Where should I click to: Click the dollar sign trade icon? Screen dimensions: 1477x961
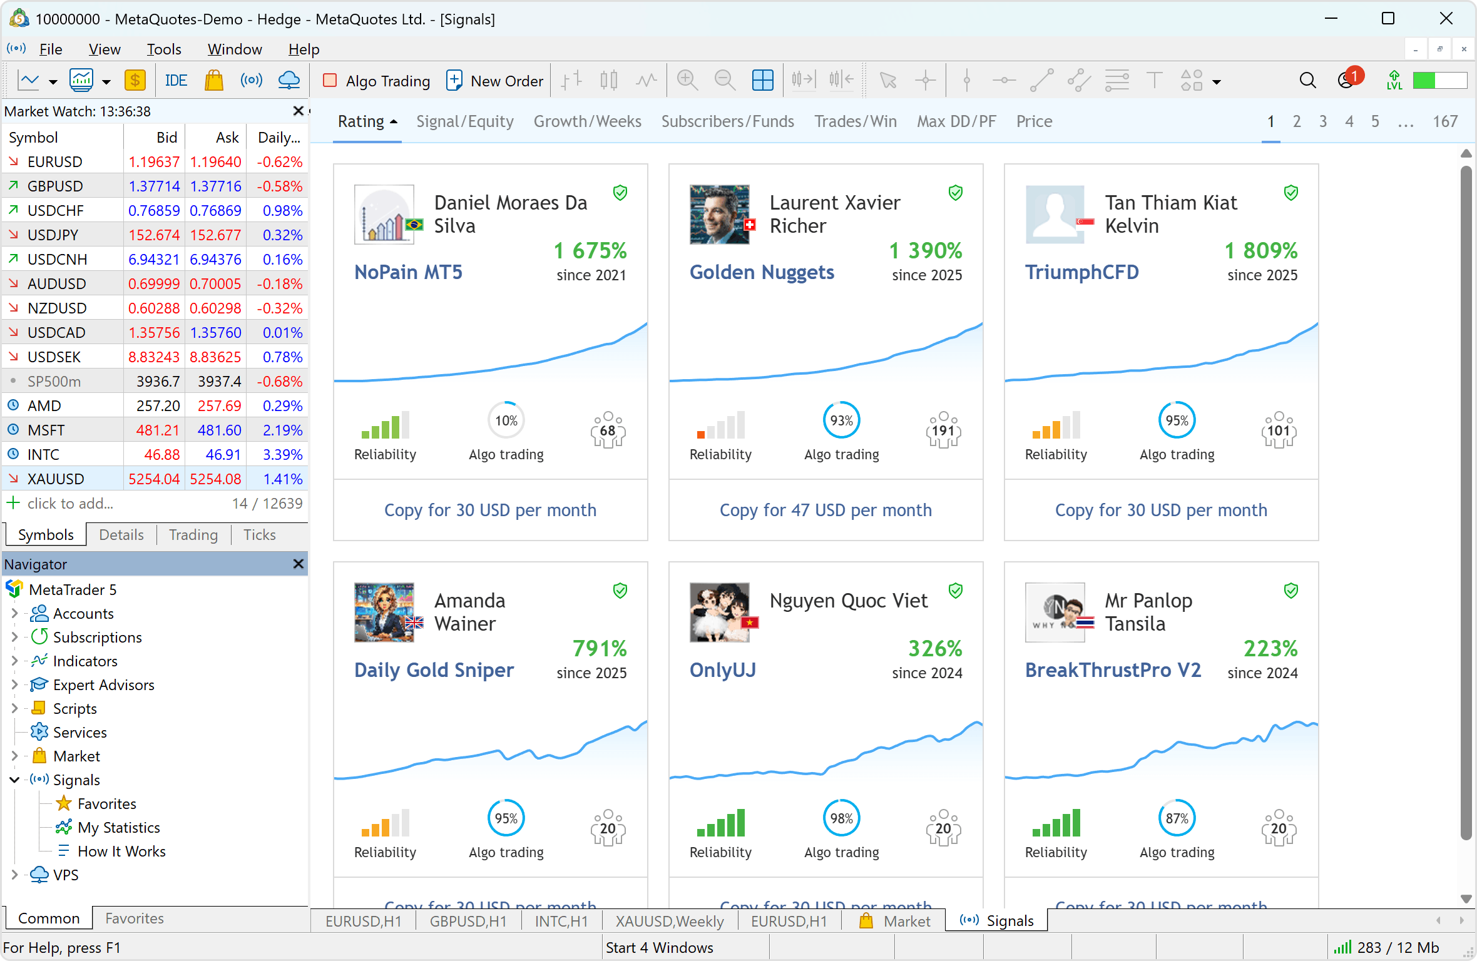point(135,81)
